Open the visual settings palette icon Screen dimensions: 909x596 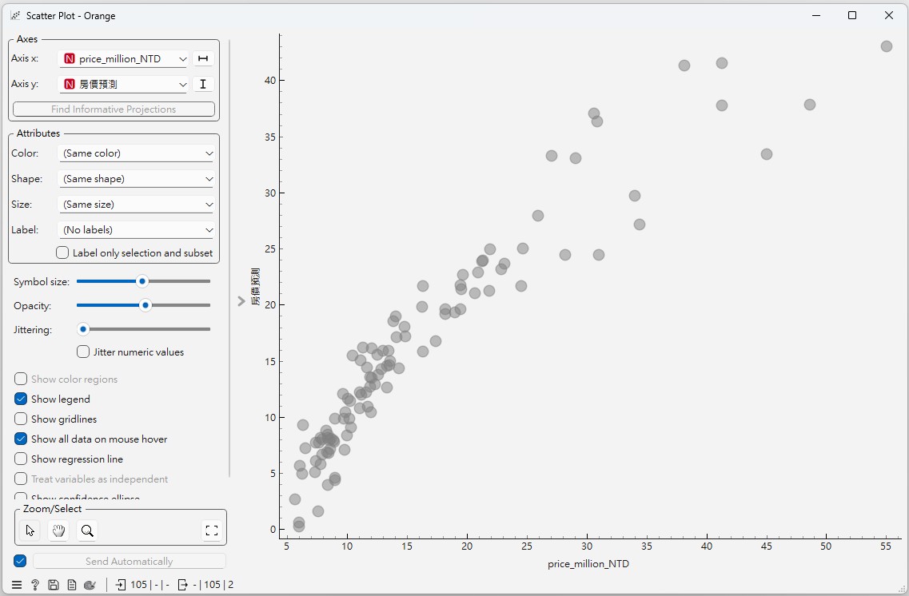(x=90, y=585)
